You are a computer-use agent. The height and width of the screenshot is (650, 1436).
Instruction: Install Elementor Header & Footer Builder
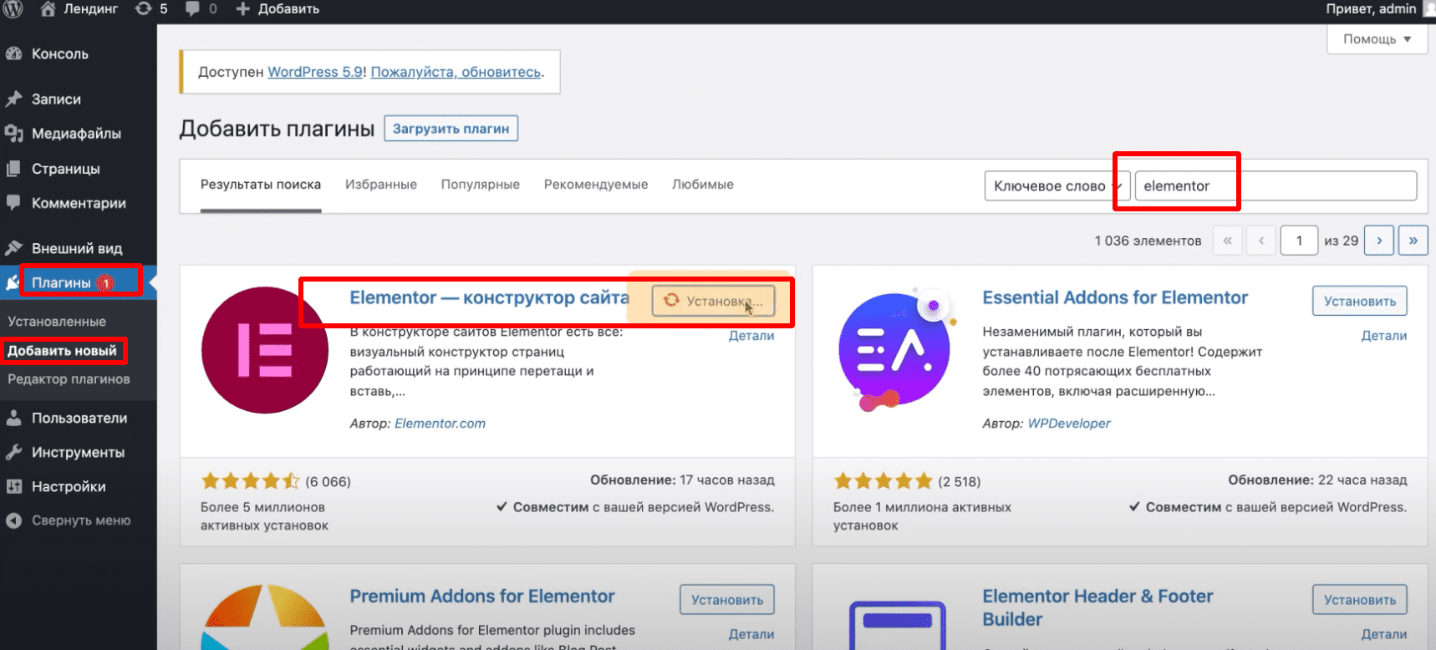tap(1360, 600)
